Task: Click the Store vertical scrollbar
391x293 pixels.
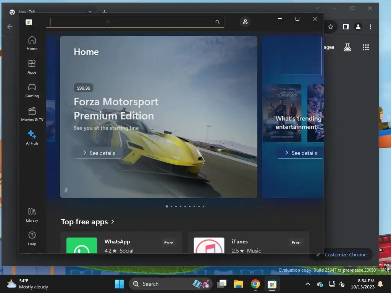Action: [x=322, y=56]
